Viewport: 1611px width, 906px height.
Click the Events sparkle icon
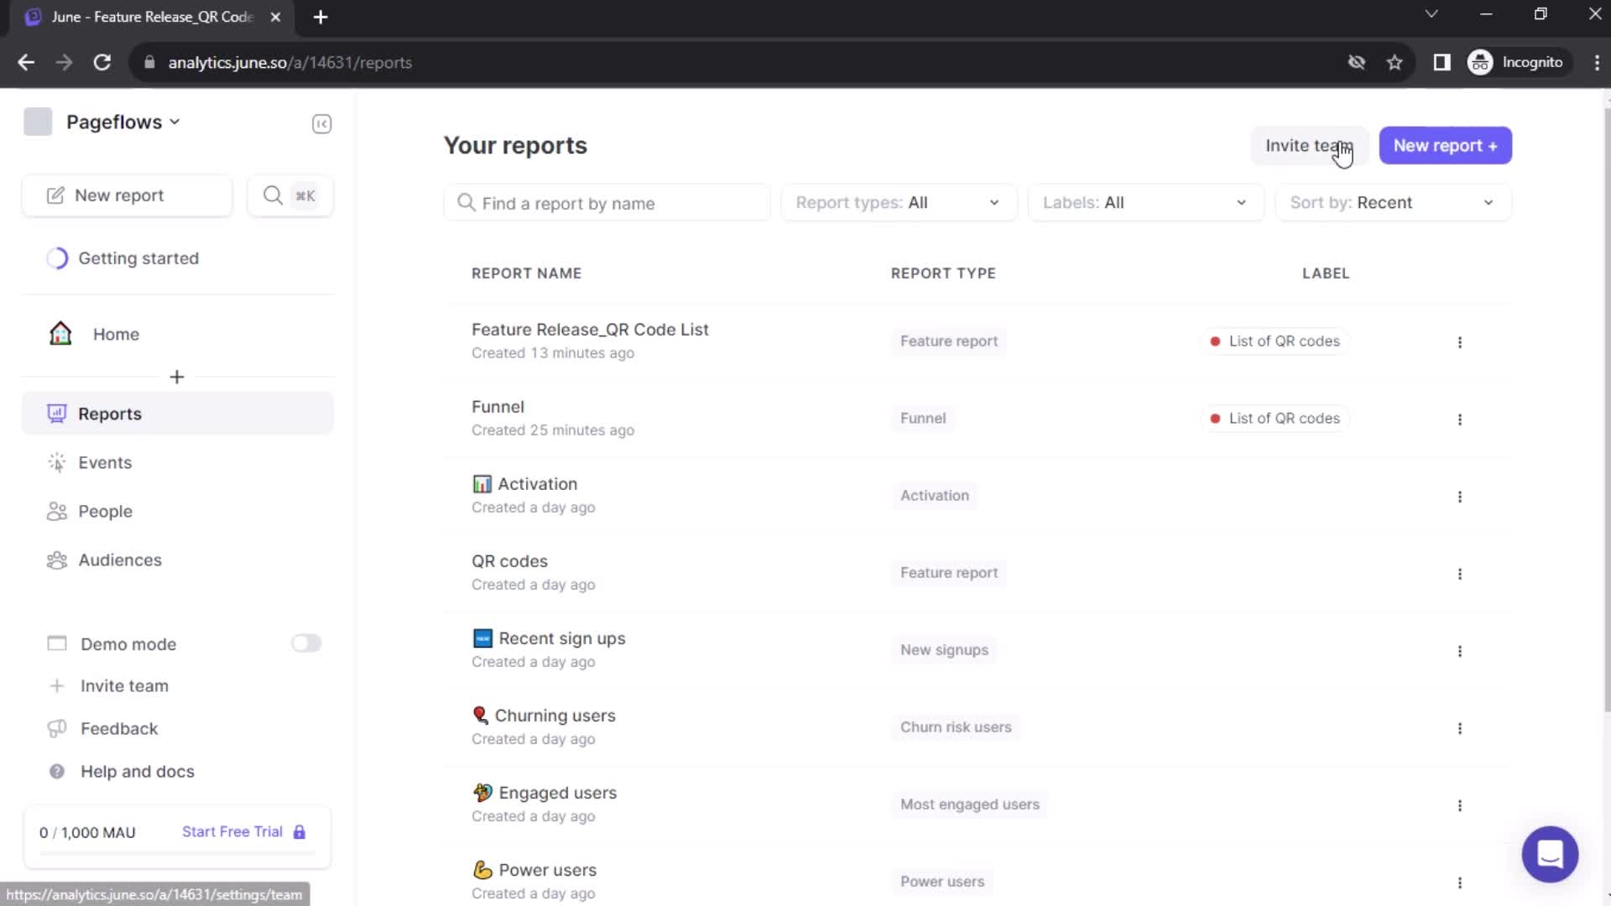[56, 462]
